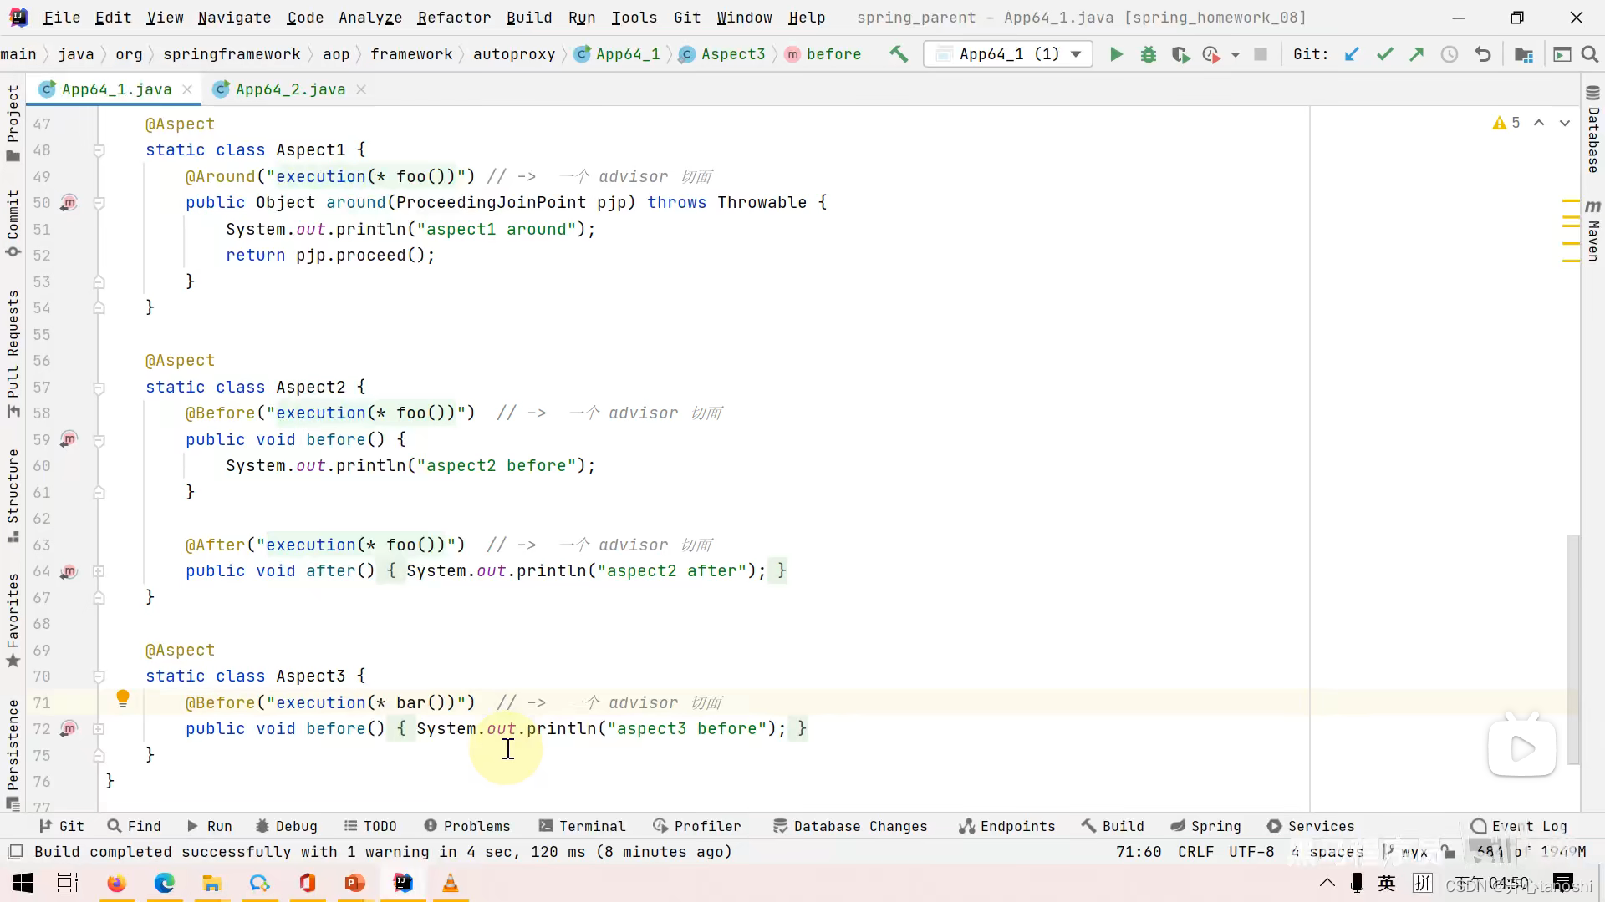This screenshot has height=902, width=1605.
Task: Click advice gutter icon on line 50
Action: click(69, 203)
